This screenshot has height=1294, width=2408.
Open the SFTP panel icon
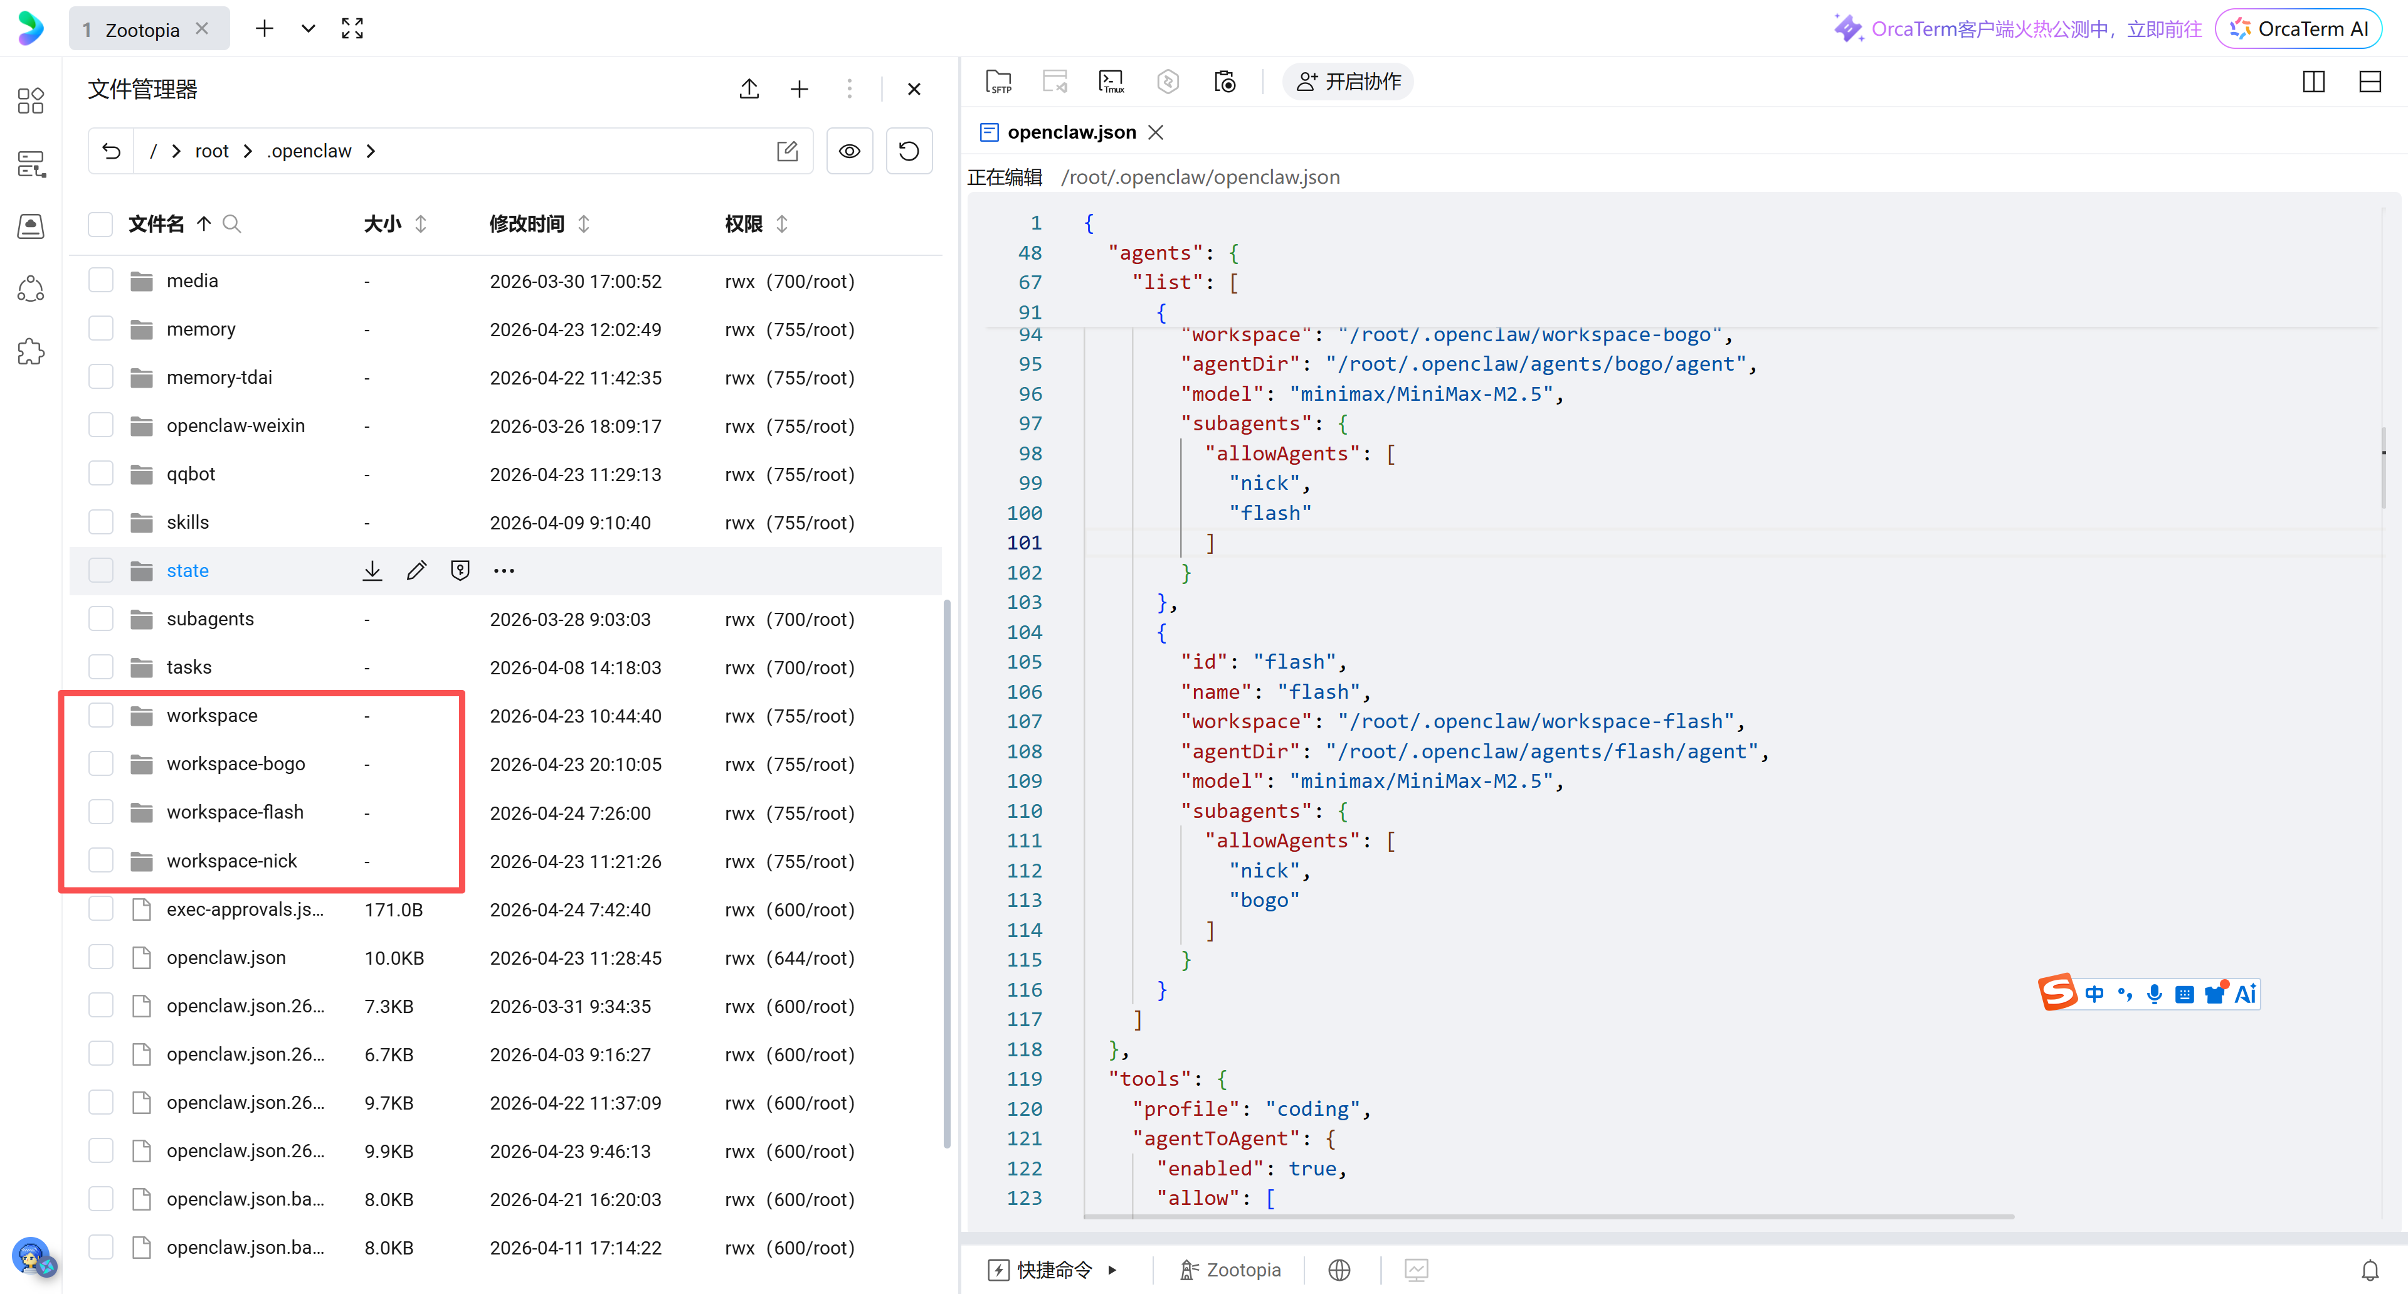tap(998, 82)
